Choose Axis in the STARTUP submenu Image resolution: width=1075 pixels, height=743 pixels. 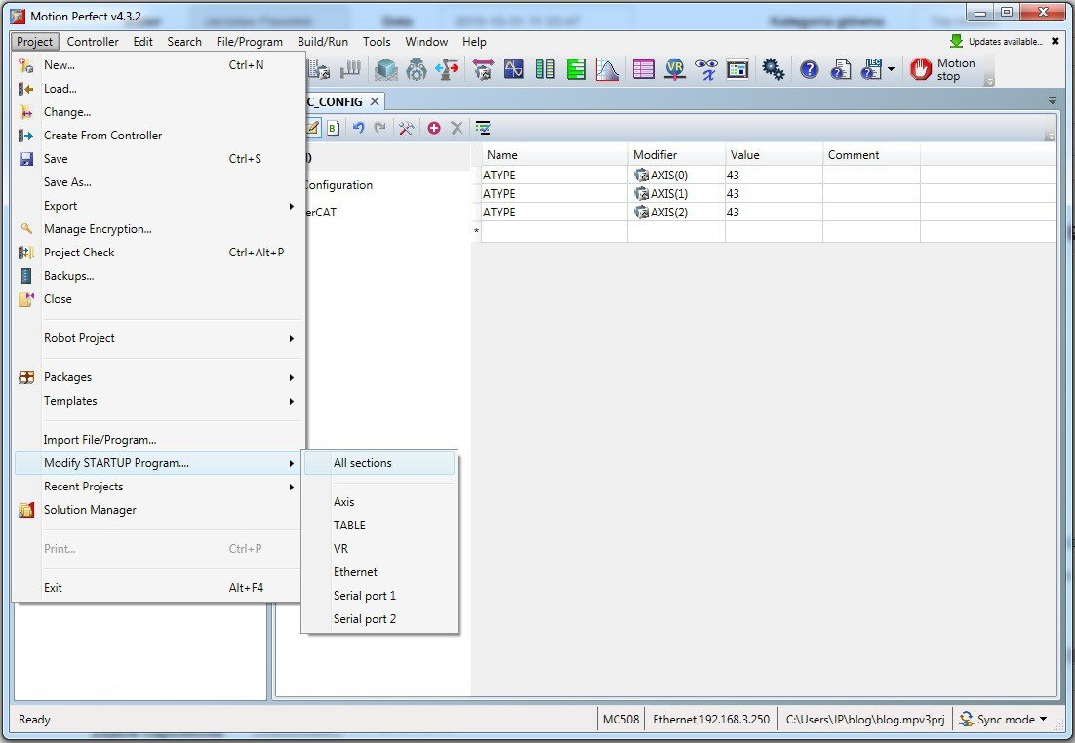379,502
